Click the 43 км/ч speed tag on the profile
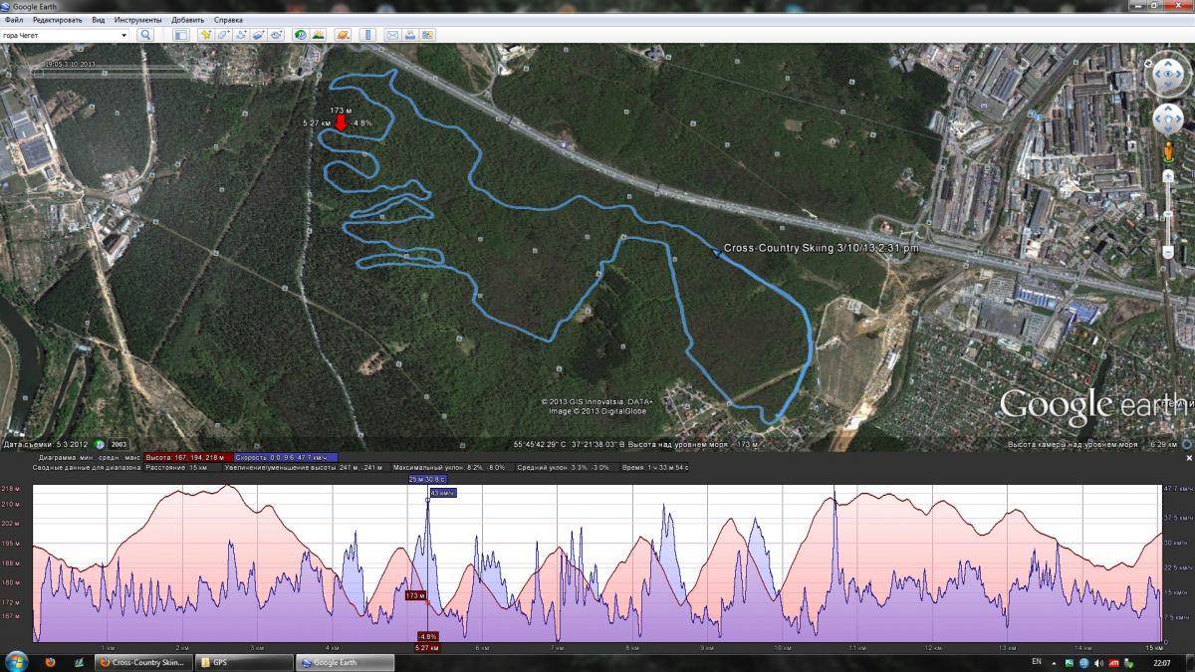Image resolution: width=1195 pixels, height=672 pixels. [x=442, y=493]
